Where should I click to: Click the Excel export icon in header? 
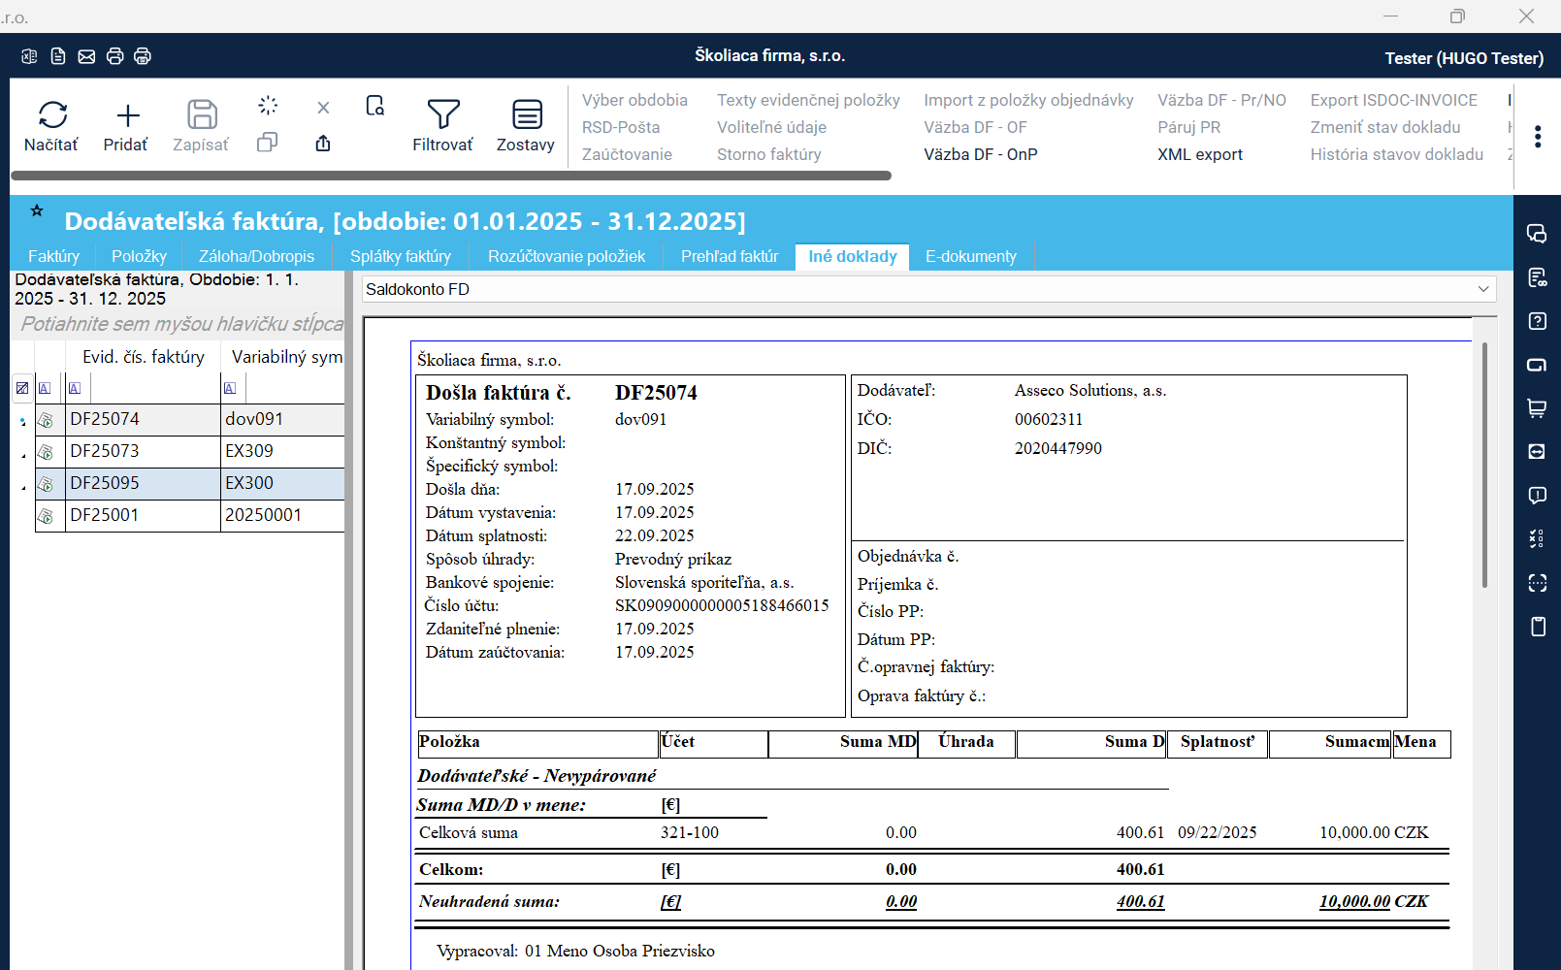[x=29, y=56]
